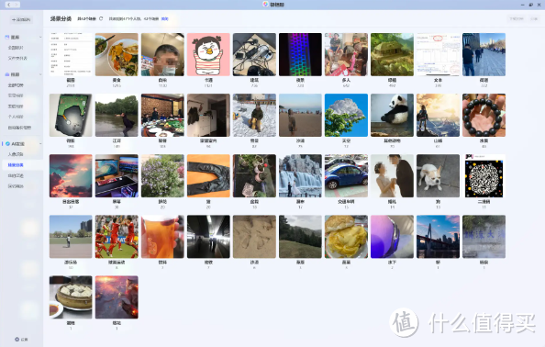Open the white dog thumbnail
The image size is (545, 347).
[438, 176]
